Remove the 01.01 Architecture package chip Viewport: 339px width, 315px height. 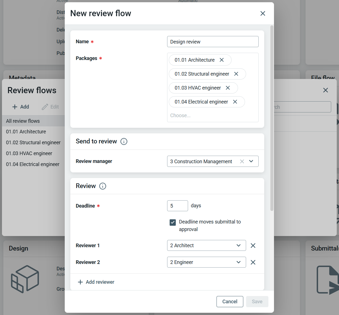[222, 60]
